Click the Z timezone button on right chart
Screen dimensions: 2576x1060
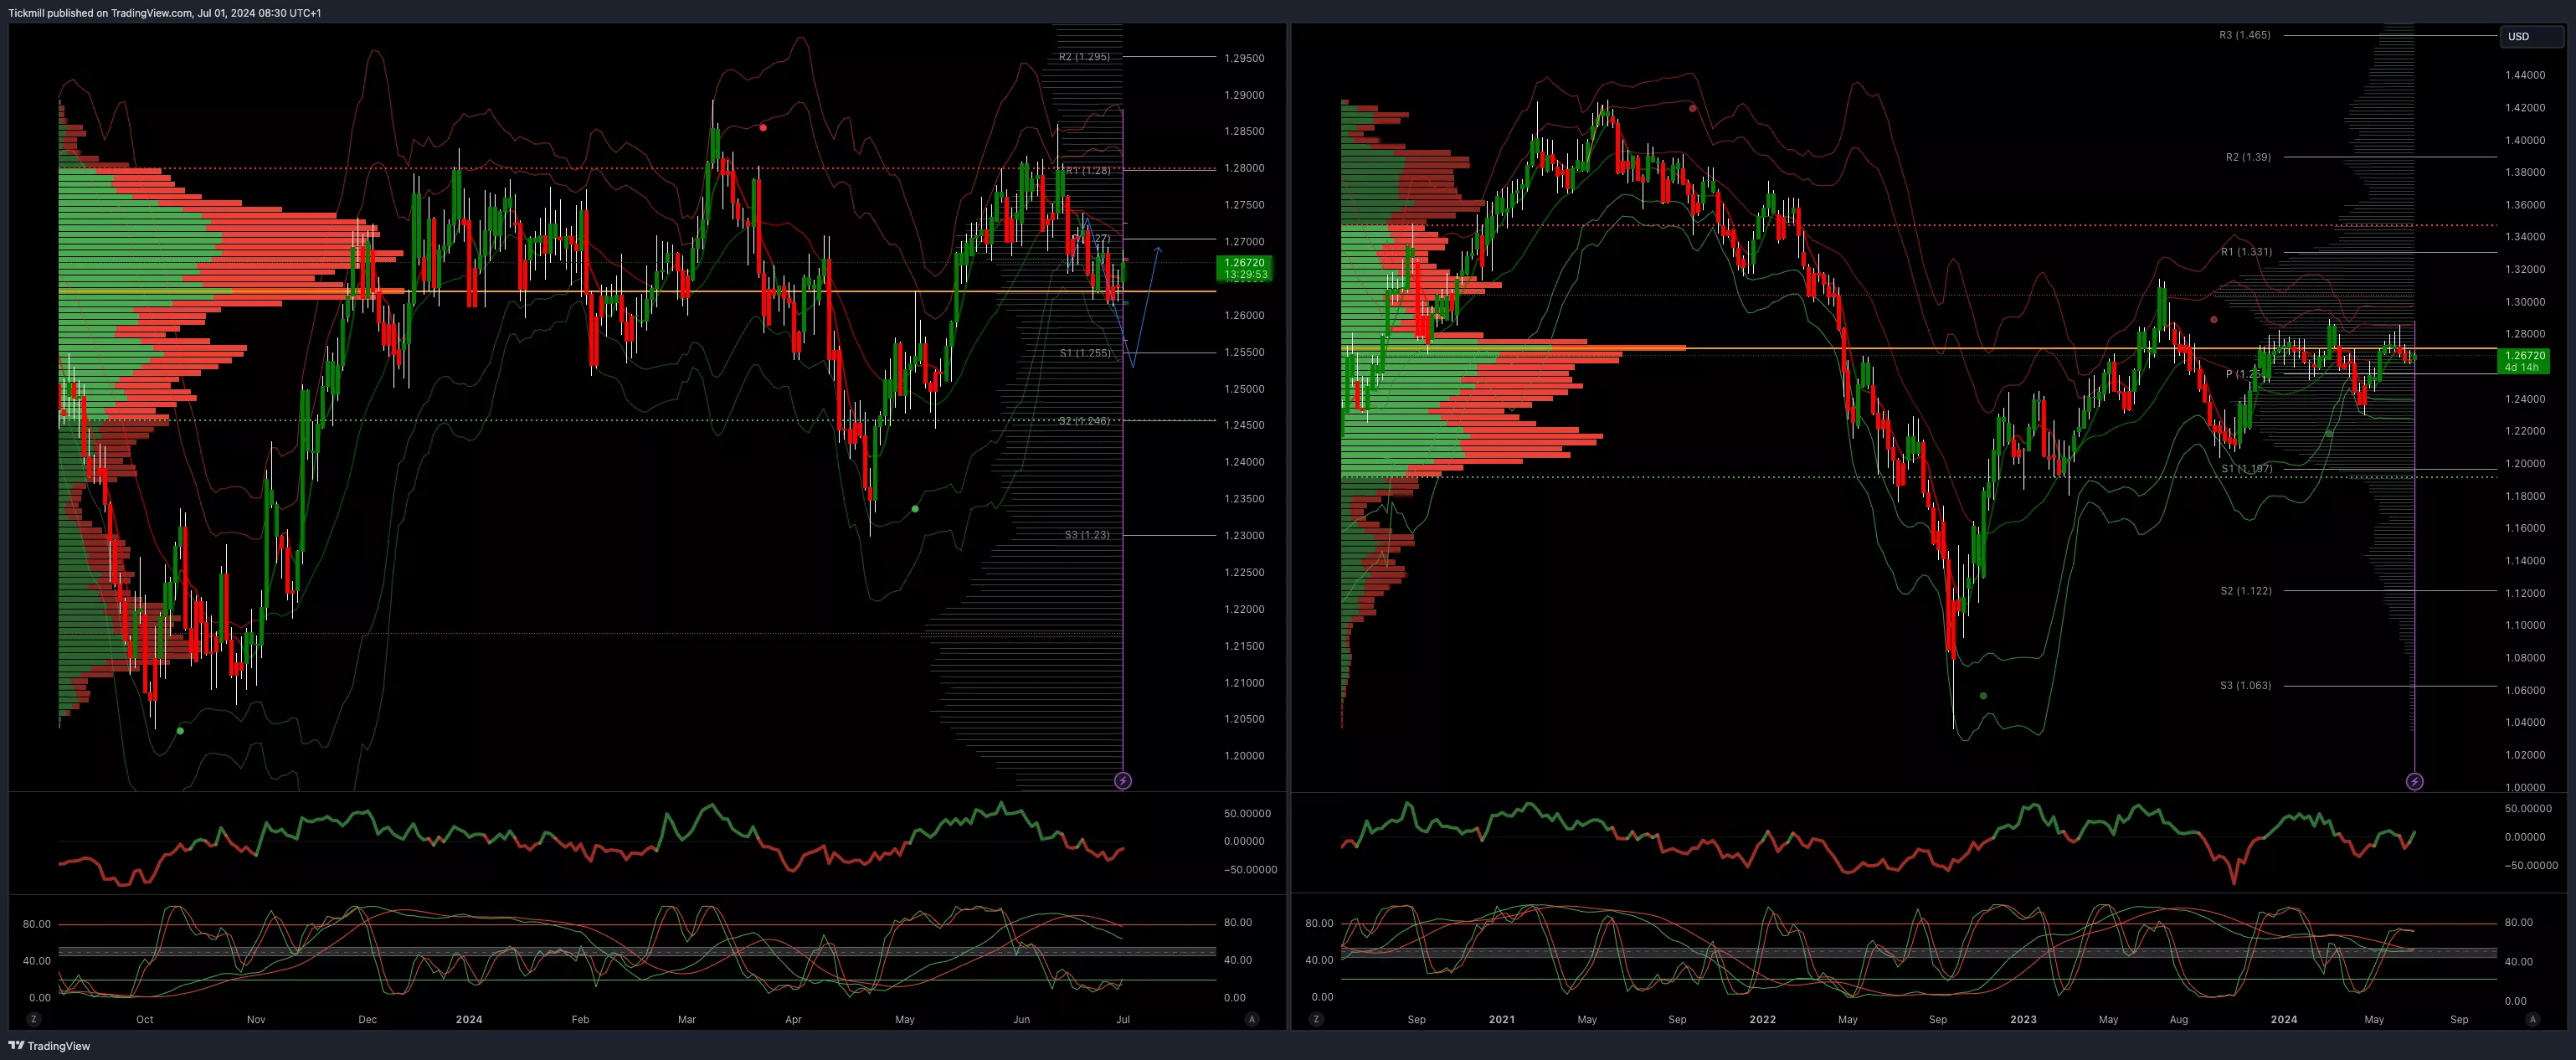[x=1316, y=1019]
